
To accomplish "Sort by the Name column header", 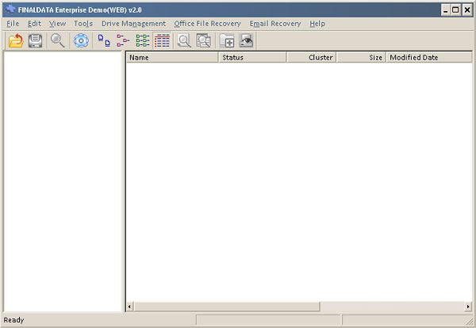I will click(x=172, y=57).
